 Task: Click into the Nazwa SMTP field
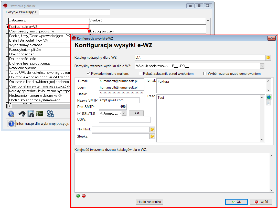tap(119, 100)
